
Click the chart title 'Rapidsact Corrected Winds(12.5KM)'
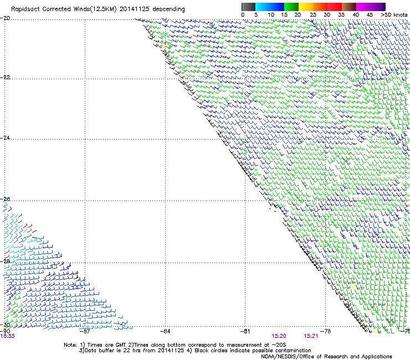pos(64,9)
